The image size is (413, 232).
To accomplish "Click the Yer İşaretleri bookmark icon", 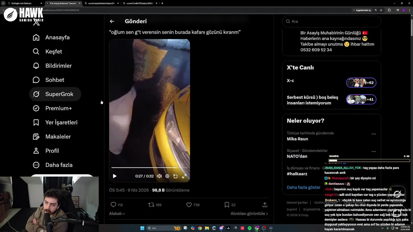I will click(36, 122).
